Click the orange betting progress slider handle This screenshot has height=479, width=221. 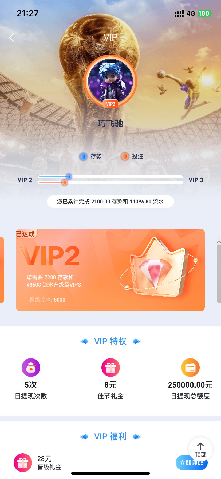64,183
